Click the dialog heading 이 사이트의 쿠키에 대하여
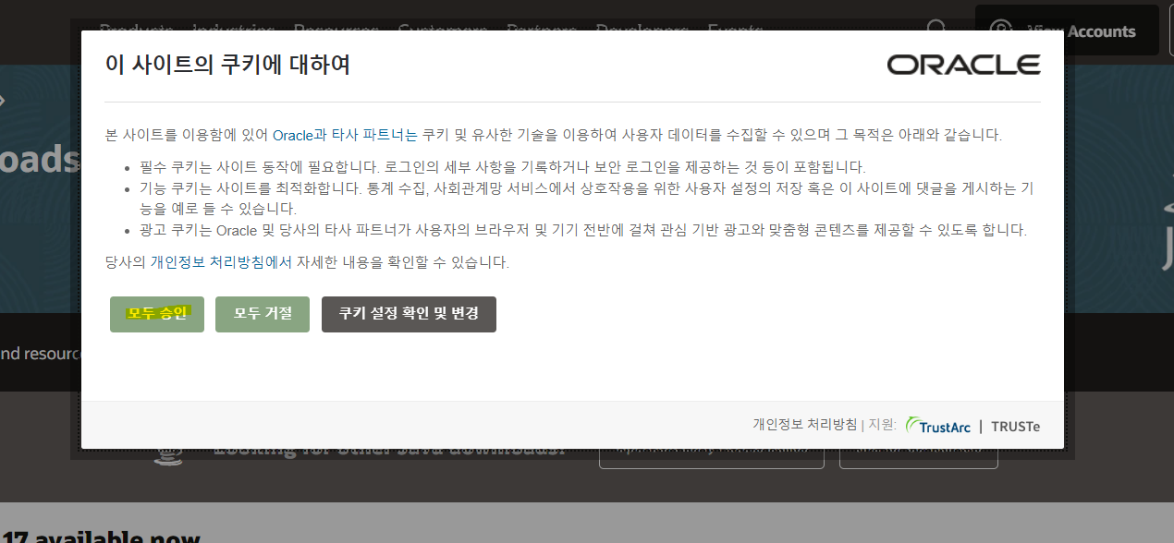The height and width of the screenshot is (543, 1174). click(227, 65)
